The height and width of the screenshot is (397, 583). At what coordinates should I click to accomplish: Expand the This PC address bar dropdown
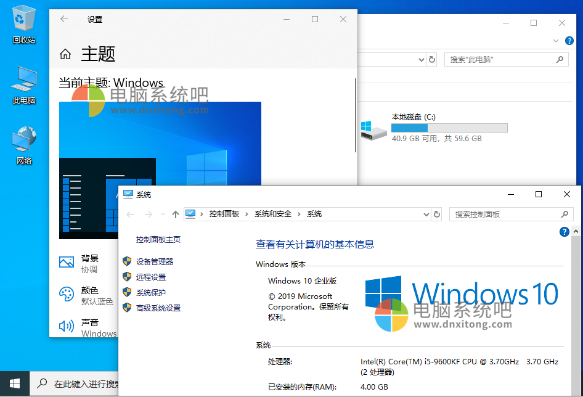pyautogui.click(x=422, y=60)
